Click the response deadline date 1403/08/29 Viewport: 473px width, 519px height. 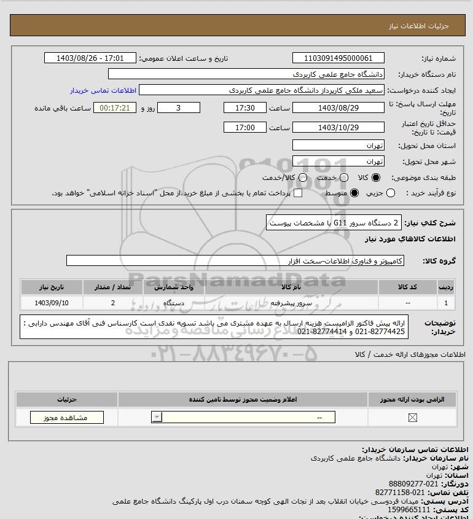[338, 107]
